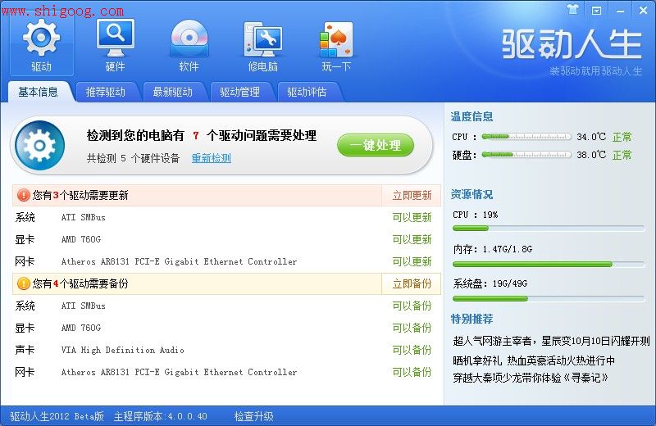Click the CPU usage progress bar
Screen dimensions: 656x426
click(x=549, y=229)
